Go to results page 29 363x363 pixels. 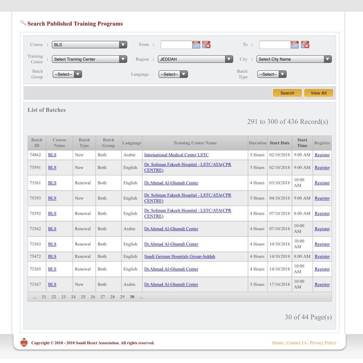[x=122, y=297]
